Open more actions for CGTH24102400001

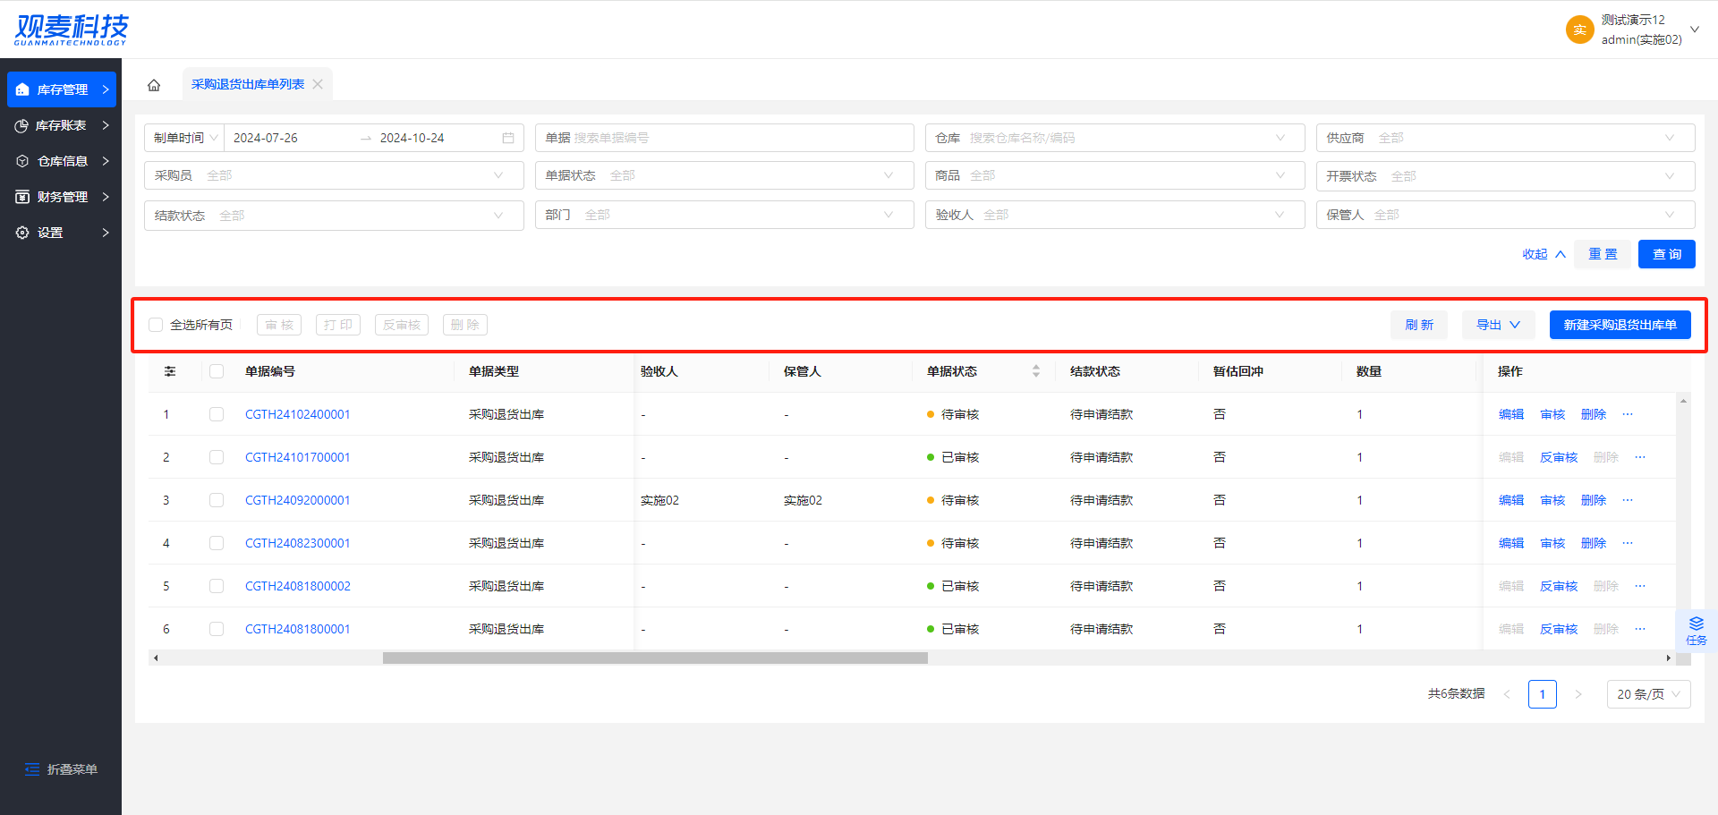tap(1628, 414)
